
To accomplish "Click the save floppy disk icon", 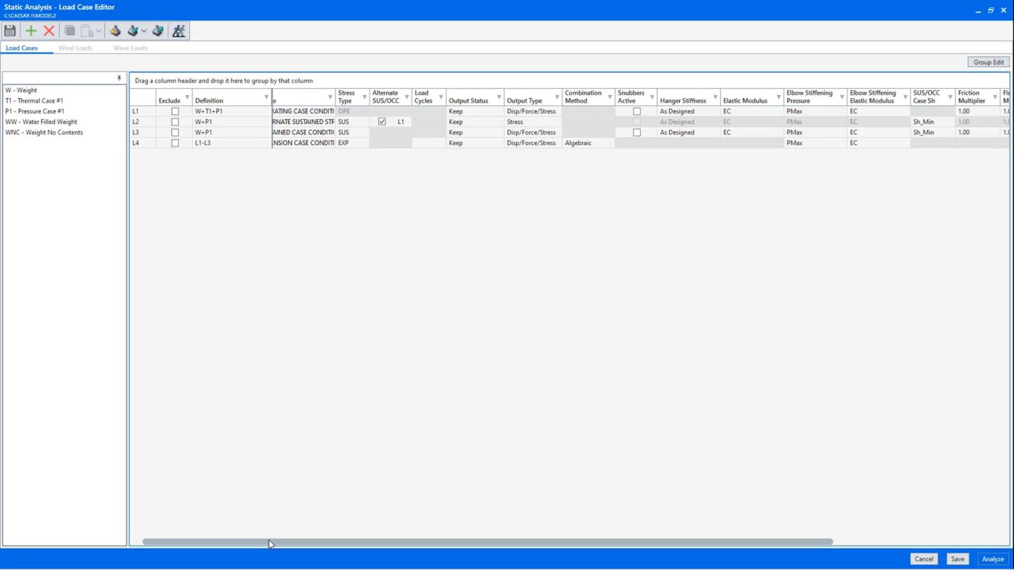I will click(10, 31).
